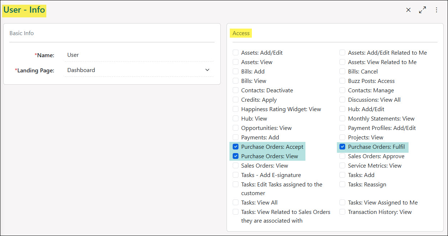Enable Bills: Add permission

pos(236,71)
